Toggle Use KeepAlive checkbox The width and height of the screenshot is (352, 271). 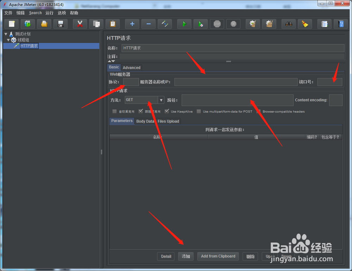(x=167, y=111)
